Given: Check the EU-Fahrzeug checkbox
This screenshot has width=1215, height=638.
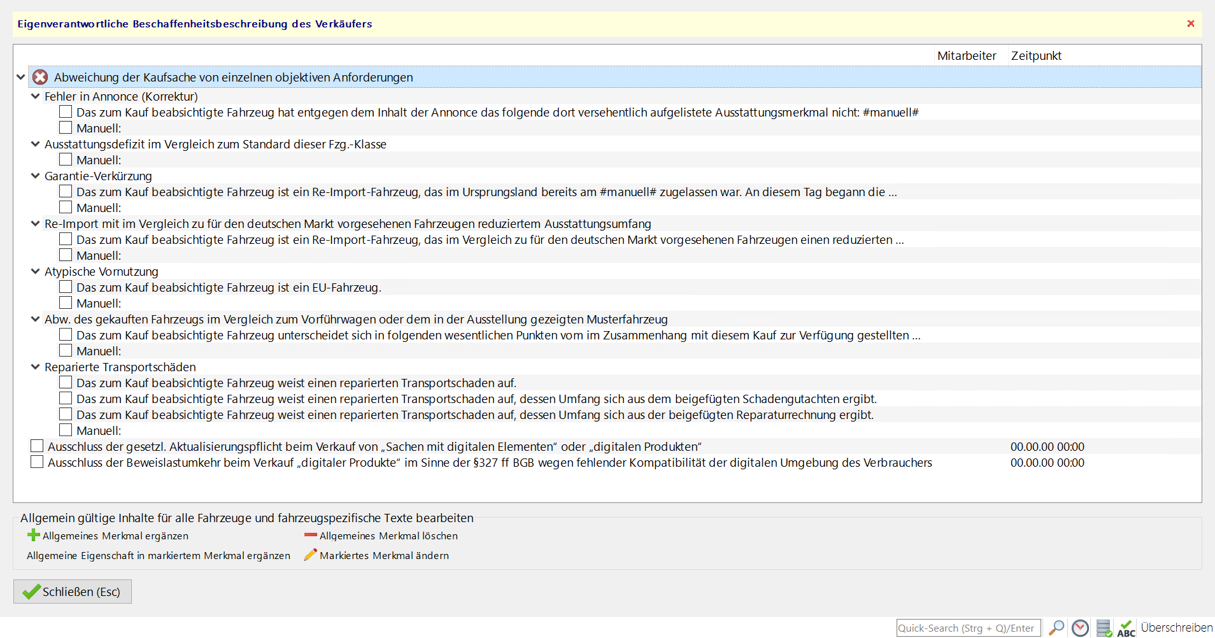Looking at the screenshot, I should 66,287.
